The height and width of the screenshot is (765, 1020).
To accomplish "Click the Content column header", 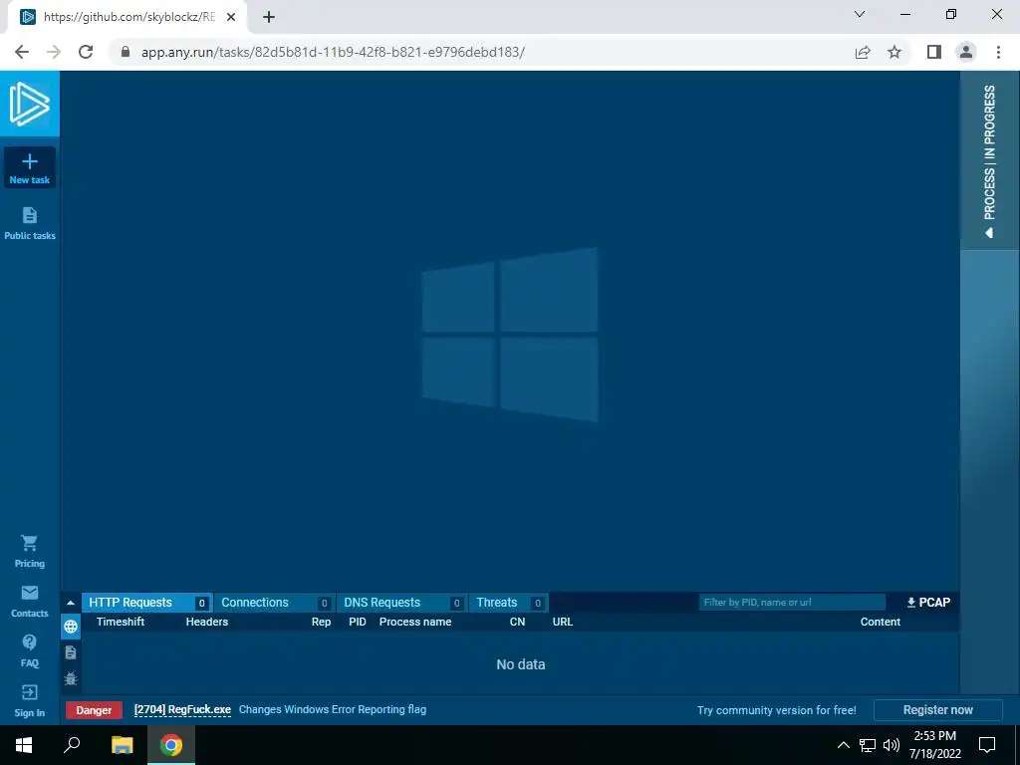I will point(881,622).
